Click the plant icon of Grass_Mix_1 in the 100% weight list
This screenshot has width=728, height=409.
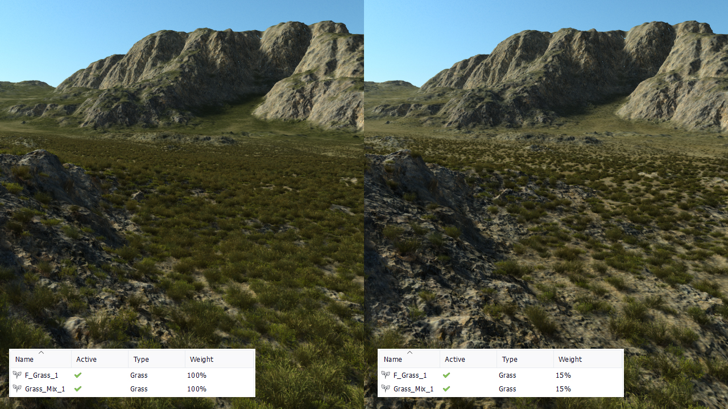click(17, 389)
